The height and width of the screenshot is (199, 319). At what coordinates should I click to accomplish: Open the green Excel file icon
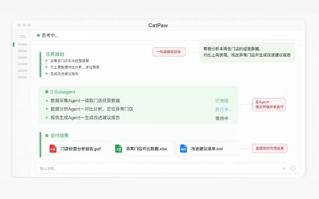pyautogui.click(x=118, y=149)
